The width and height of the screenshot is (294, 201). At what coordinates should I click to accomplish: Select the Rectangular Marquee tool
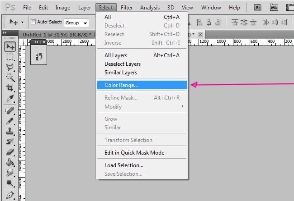pyautogui.click(x=10, y=57)
